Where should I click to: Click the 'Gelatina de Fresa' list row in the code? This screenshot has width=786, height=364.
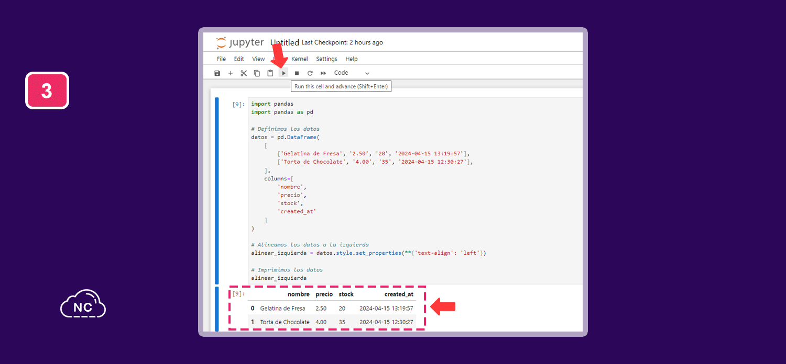(374, 154)
